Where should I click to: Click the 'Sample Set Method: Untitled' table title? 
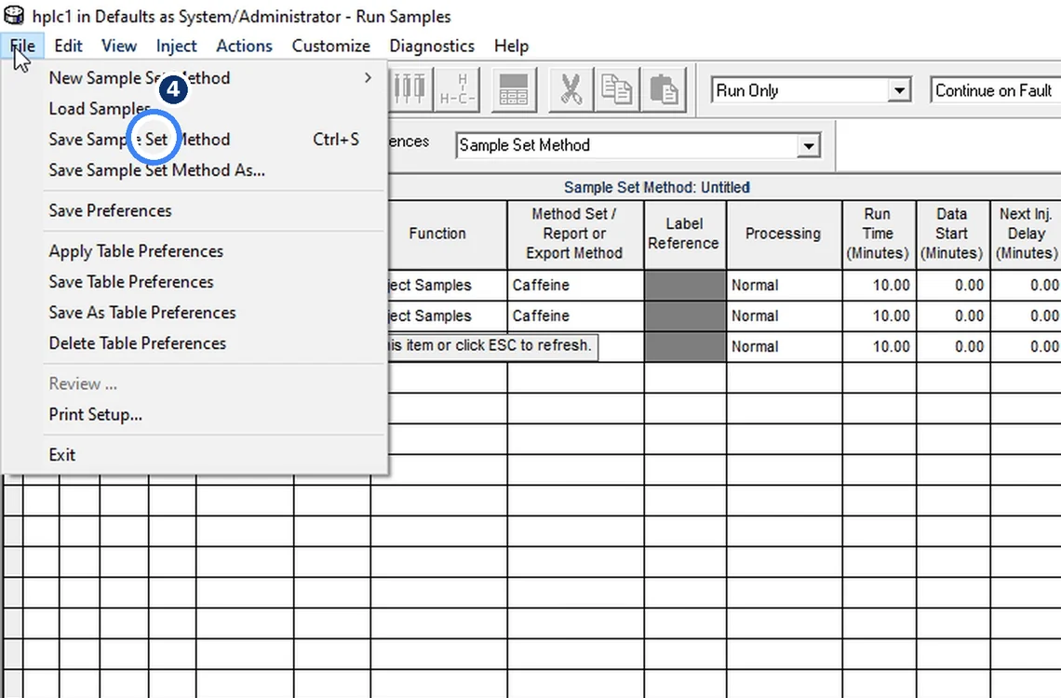656,187
